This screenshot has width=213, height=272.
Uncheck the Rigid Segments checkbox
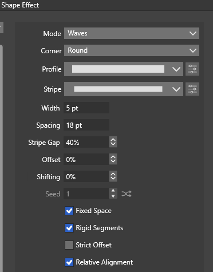pyautogui.click(x=69, y=228)
